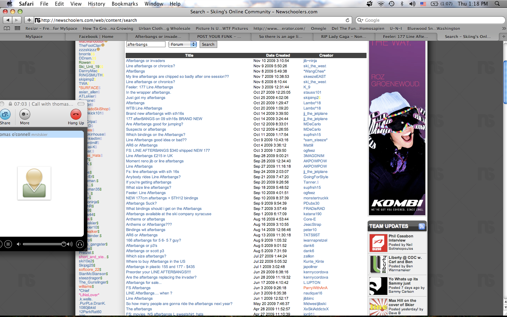Show hidden bookmarks bar overflow items

coord(503,29)
